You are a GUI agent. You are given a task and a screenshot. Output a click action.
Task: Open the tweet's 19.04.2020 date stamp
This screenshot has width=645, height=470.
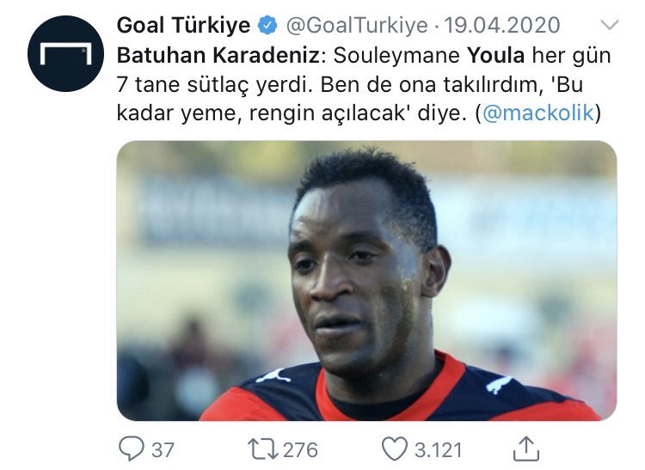[x=502, y=26]
